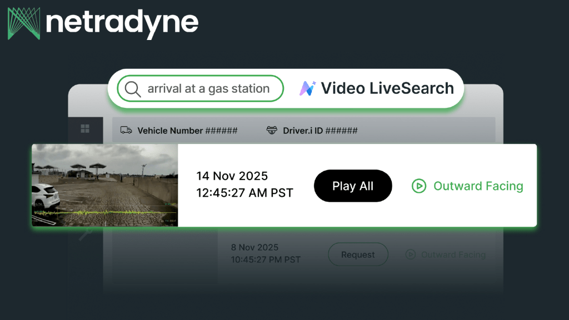The width and height of the screenshot is (569, 320).
Task: Click the Netradyne fan logo icon
Action: coord(23,23)
